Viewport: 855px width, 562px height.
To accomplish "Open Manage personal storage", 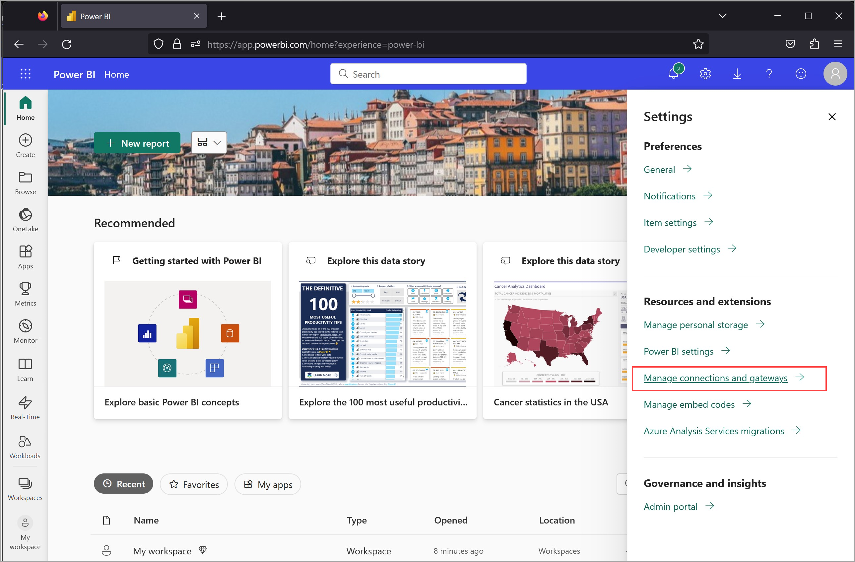I will point(704,325).
